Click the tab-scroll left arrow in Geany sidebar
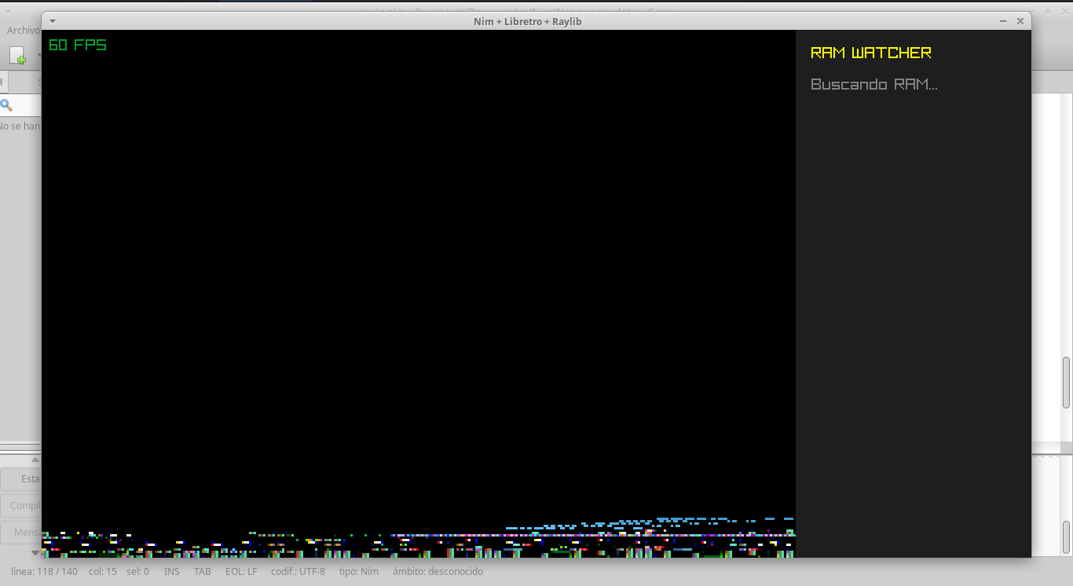The height and width of the screenshot is (586, 1073). 3,81
